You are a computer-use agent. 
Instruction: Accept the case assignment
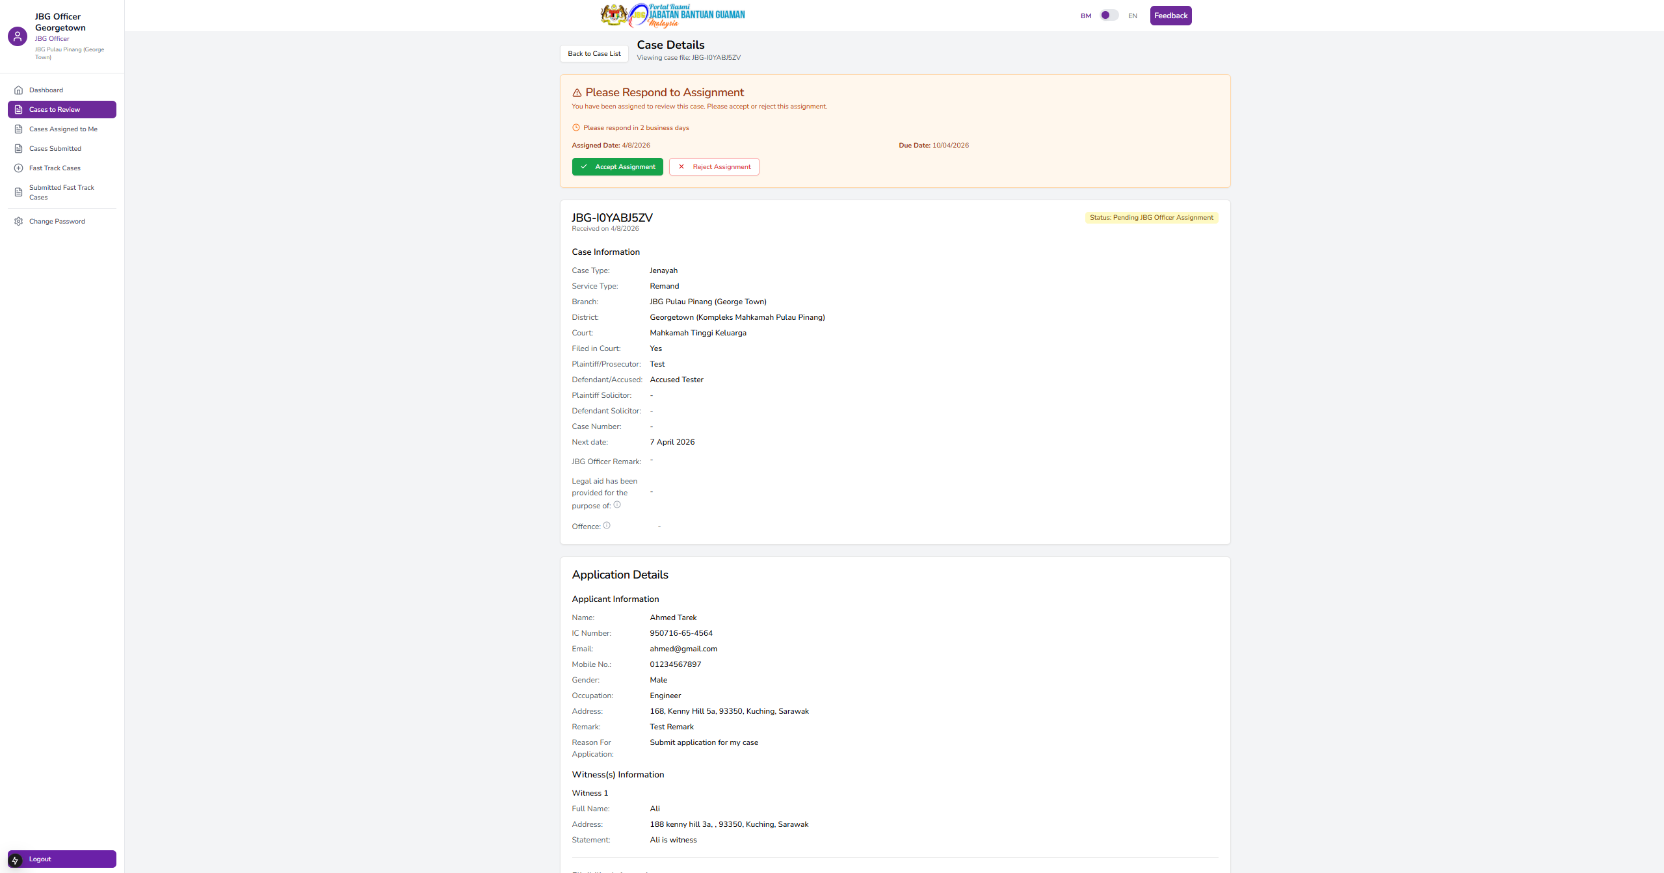(617, 167)
